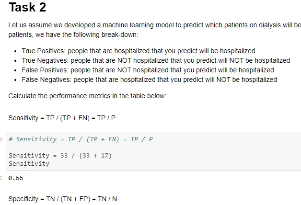Click the False Negatives bullet item

tap(149, 80)
